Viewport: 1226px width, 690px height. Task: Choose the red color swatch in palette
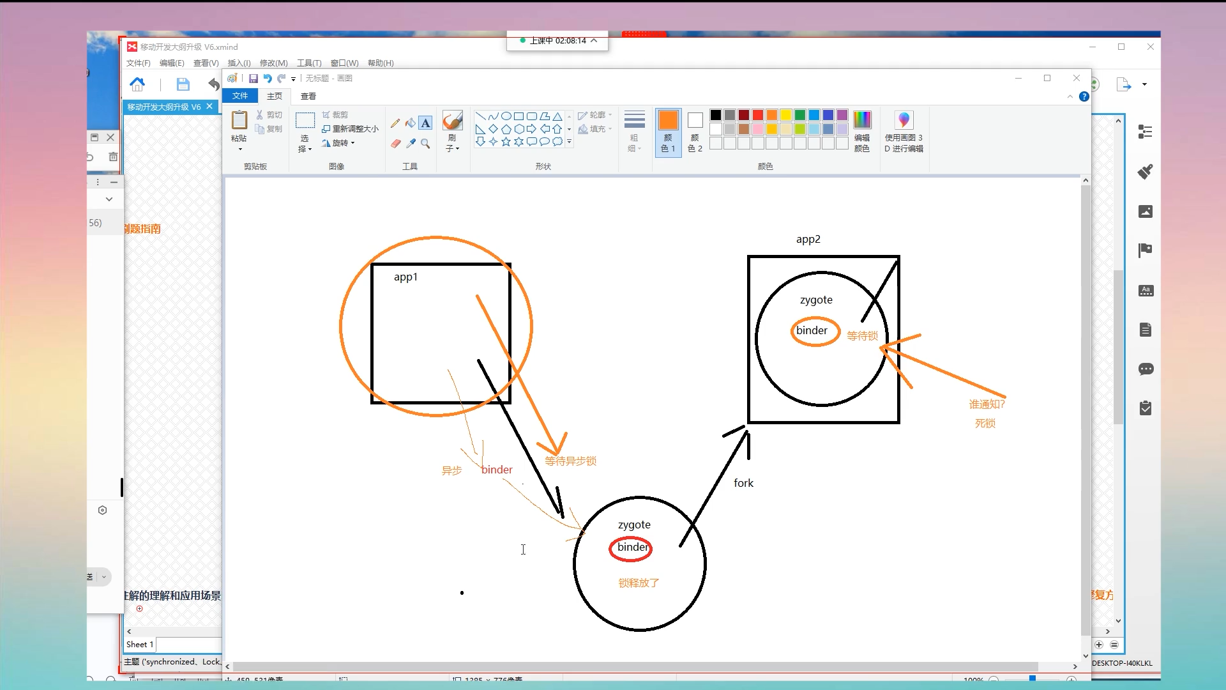pyautogui.click(x=758, y=115)
